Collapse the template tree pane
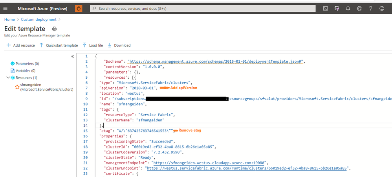Viewport: 392px width, 177px height. coord(73,56)
